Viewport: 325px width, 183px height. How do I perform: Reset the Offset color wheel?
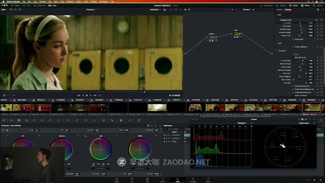click(x=156, y=136)
